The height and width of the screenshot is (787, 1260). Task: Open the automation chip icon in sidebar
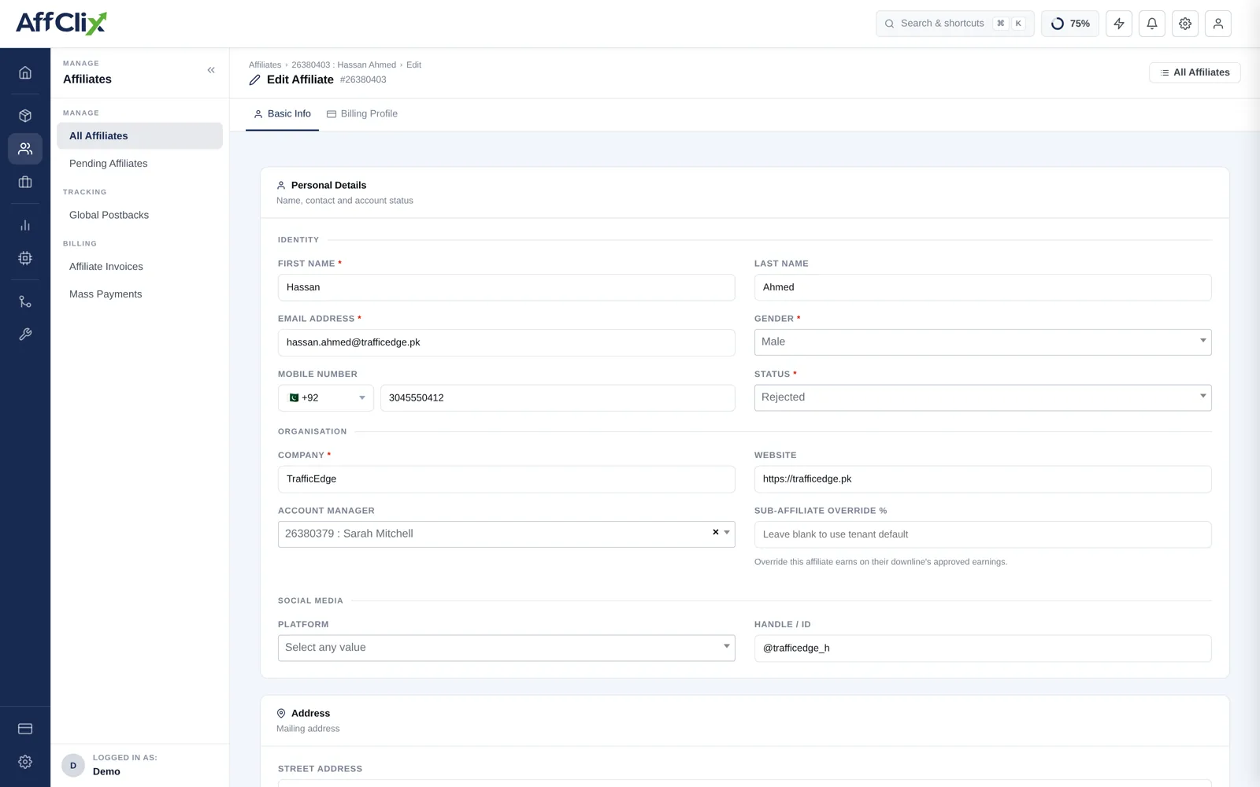point(25,258)
